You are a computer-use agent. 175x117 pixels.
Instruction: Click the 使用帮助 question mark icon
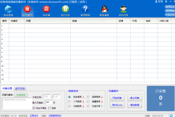(85, 11)
